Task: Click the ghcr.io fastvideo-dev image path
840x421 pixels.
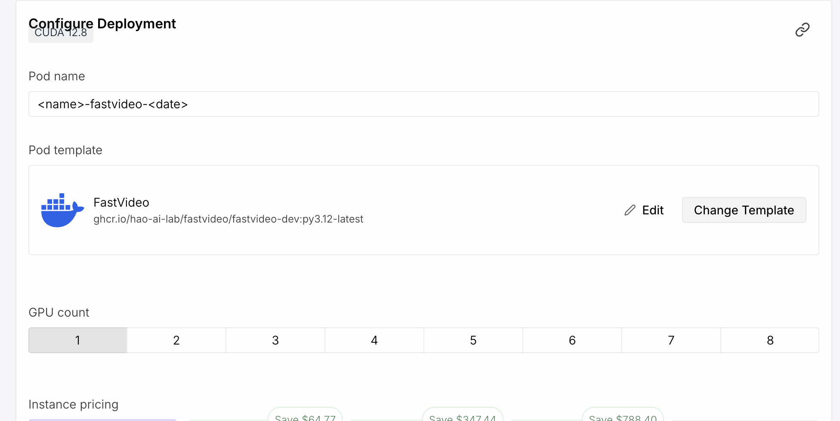Action: (x=228, y=219)
